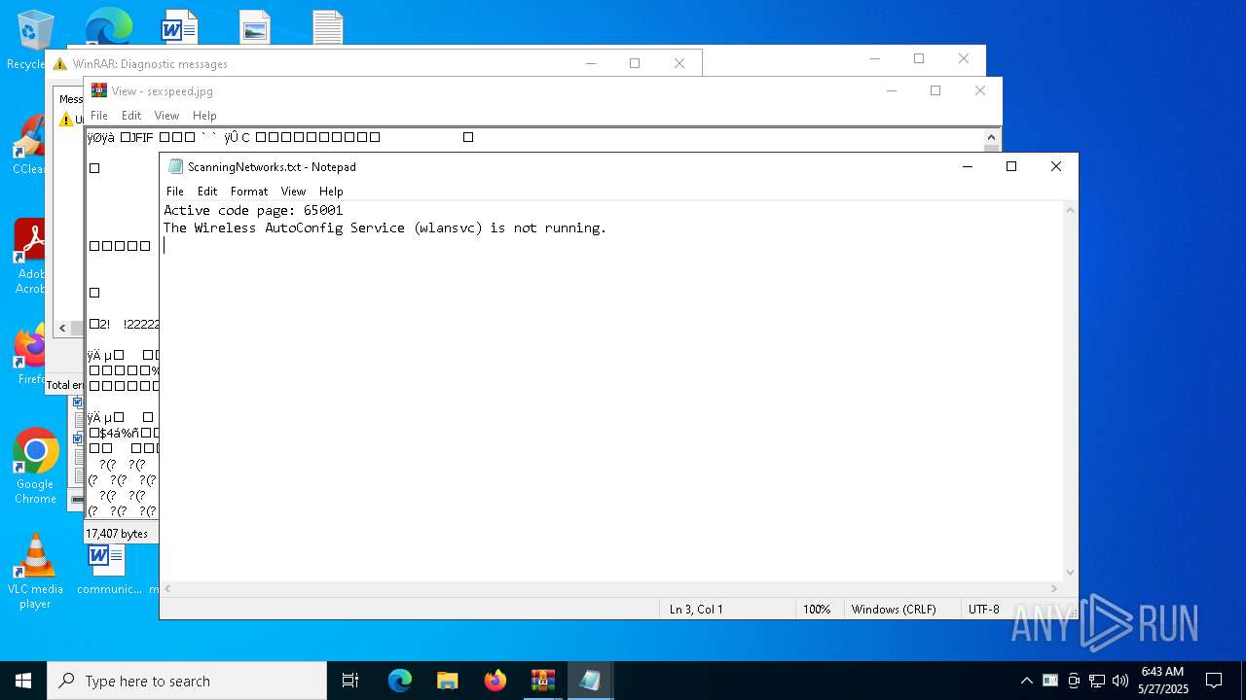Click 'Ln 3, Col 1' in status bar
This screenshot has height=700, width=1246.
tap(696, 610)
